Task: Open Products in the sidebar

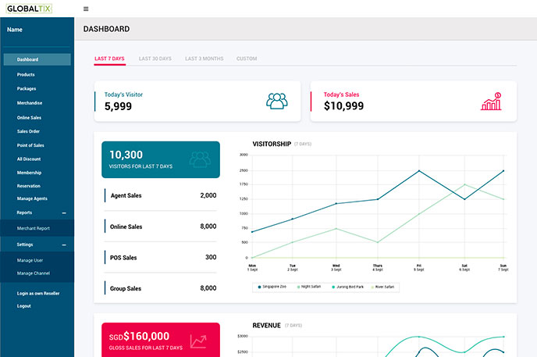Action: (x=26, y=74)
